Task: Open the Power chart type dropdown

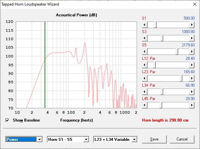Action: pyautogui.click(x=39, y=140)
